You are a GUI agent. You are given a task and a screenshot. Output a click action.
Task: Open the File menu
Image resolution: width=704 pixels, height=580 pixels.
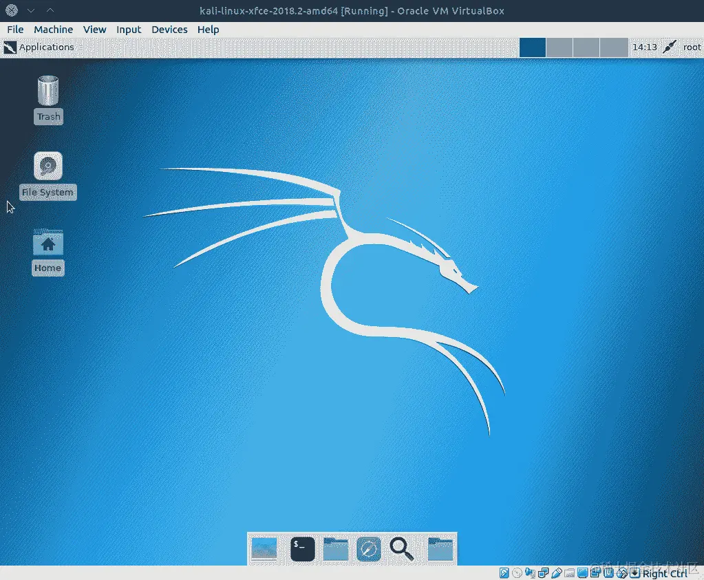[15, 30]
